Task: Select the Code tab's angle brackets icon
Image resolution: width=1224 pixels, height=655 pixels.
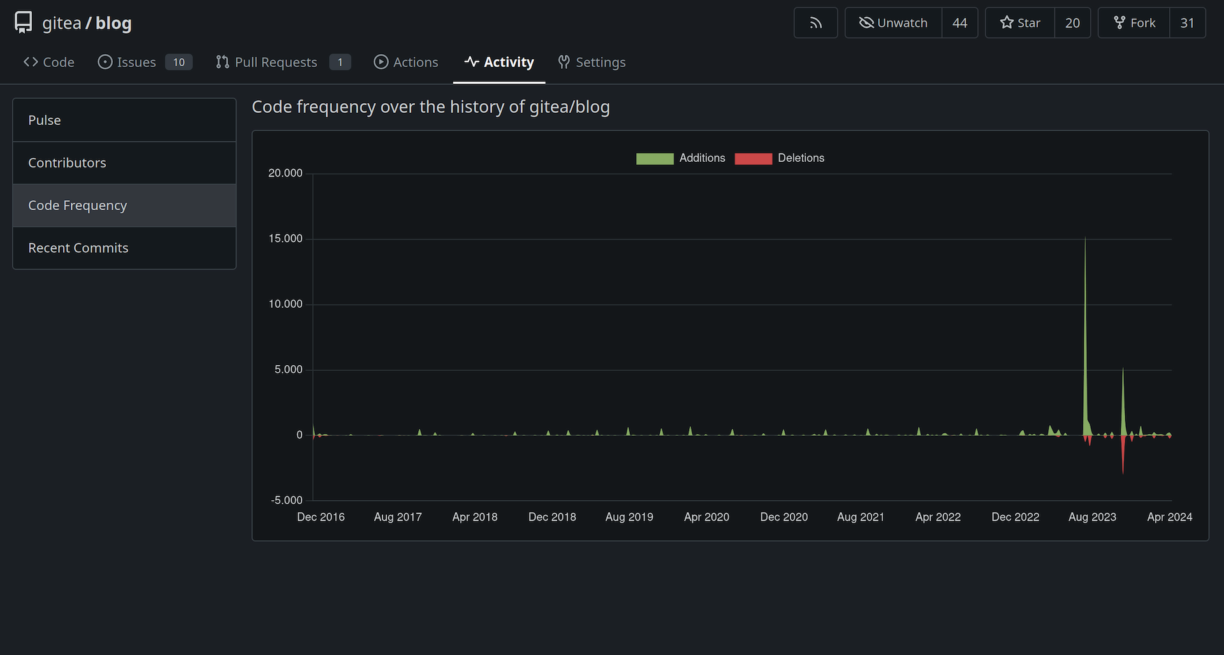Action: [x=30, y=62]
